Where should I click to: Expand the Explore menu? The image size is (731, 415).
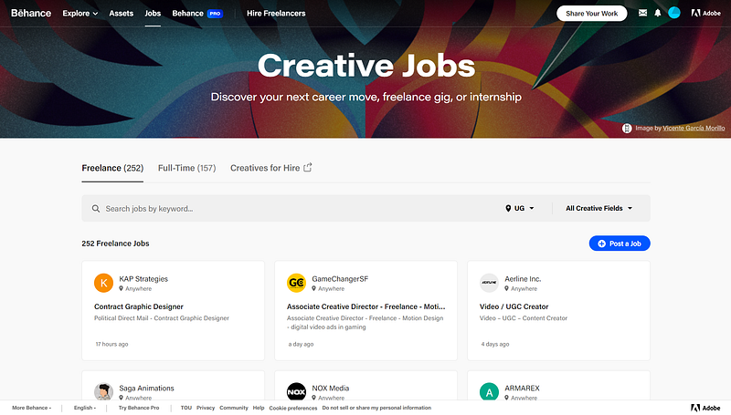[80, 14]
